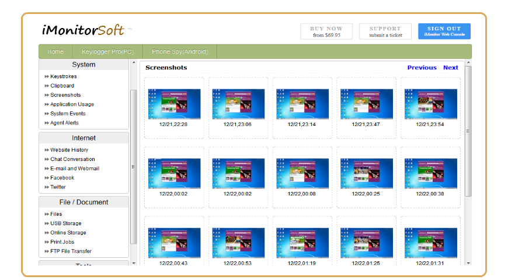Open Application Usage log

72,104
